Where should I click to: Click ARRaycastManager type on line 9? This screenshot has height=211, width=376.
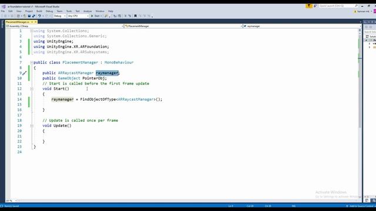click(76, 73)
